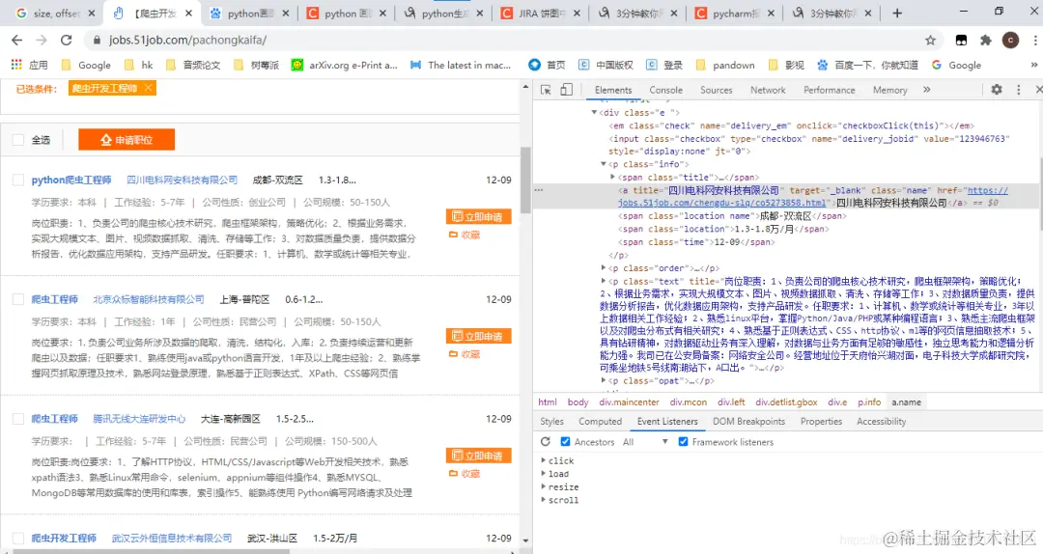Select p.info in the breadcrumb

pyautogui.click(x=869, y=402)
